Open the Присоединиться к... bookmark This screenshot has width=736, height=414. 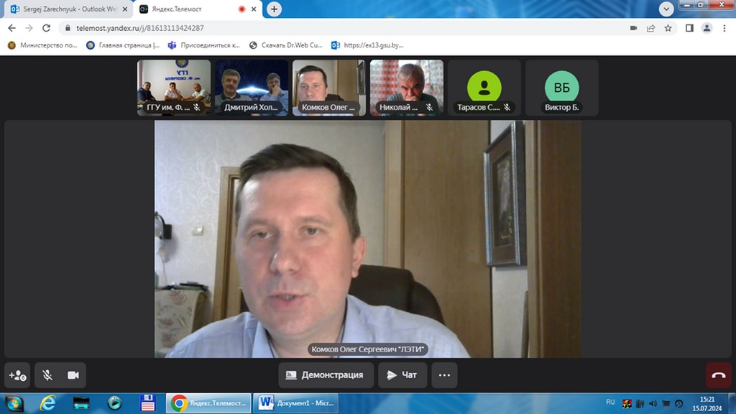tap(204, 45)
